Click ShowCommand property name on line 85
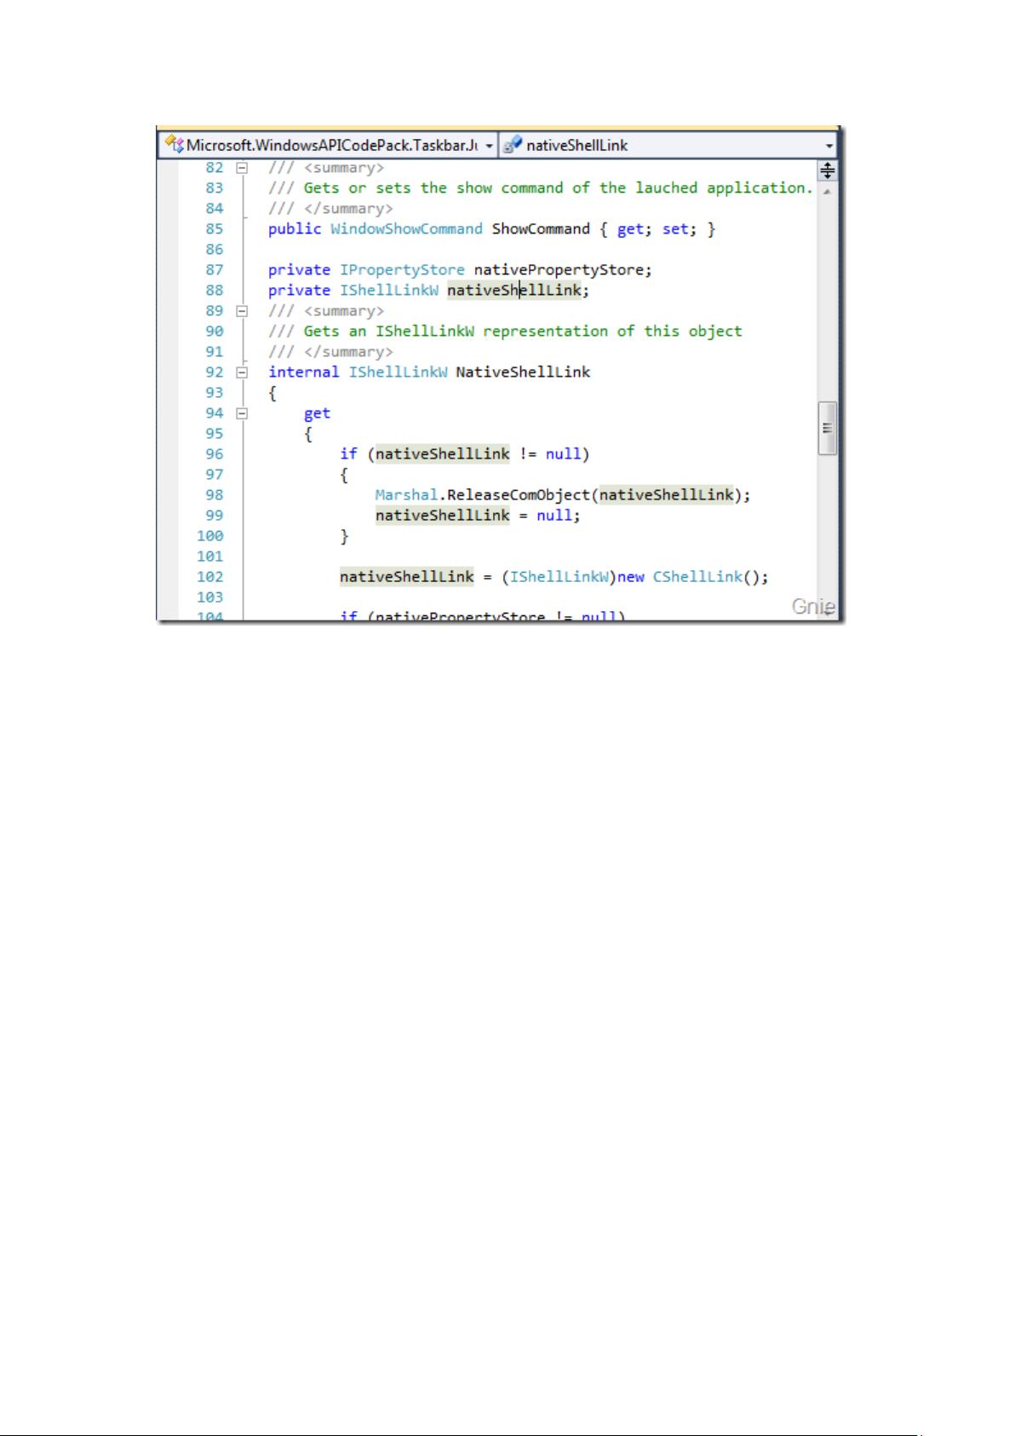This screenshot has height=1436, width=1015. click(541, 229)
